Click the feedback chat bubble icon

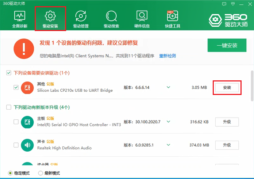pos(223,4)
